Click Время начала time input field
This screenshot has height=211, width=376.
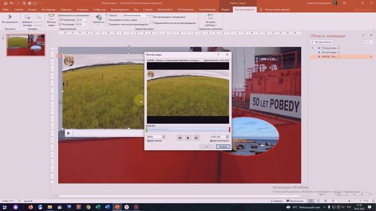155,137
